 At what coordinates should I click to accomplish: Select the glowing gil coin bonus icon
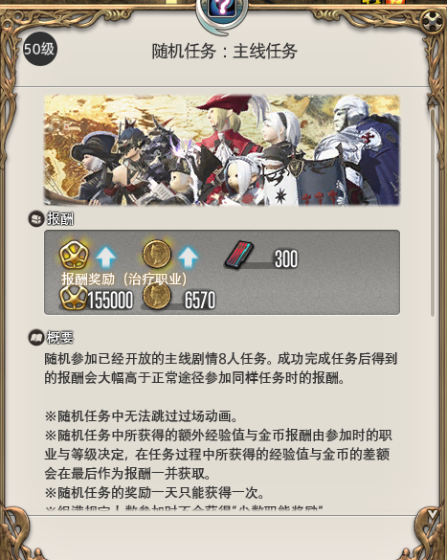click(156, 255)
